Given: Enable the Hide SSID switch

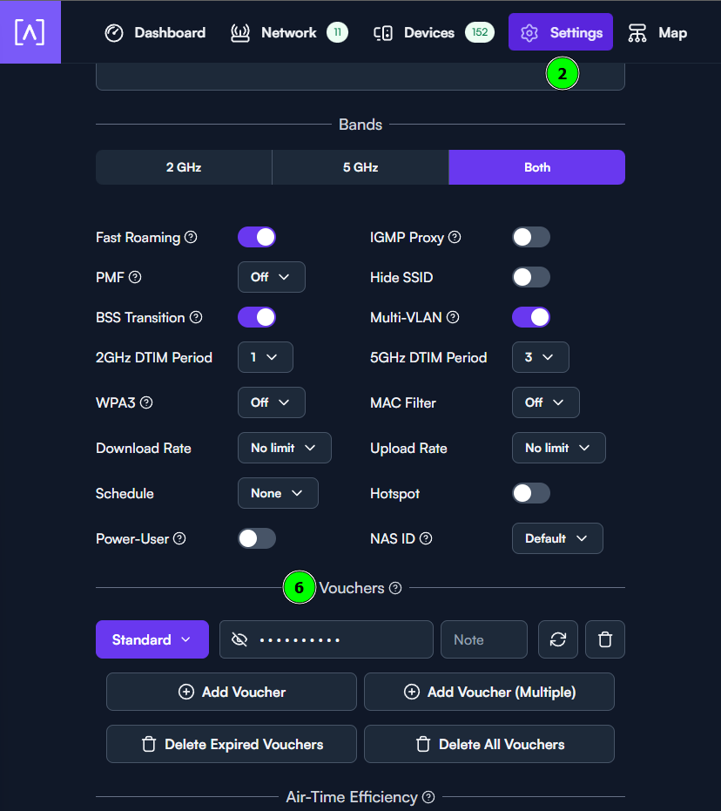Looking at the screenshot, I should tap(531, 277).
